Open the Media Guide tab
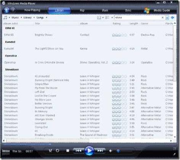The width and height of the screenshot is (180, 160). pos(162,10)
